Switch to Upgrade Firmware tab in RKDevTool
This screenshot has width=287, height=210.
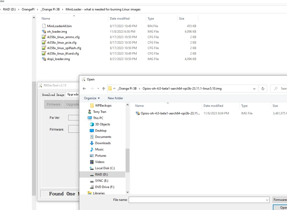[73, 94]
